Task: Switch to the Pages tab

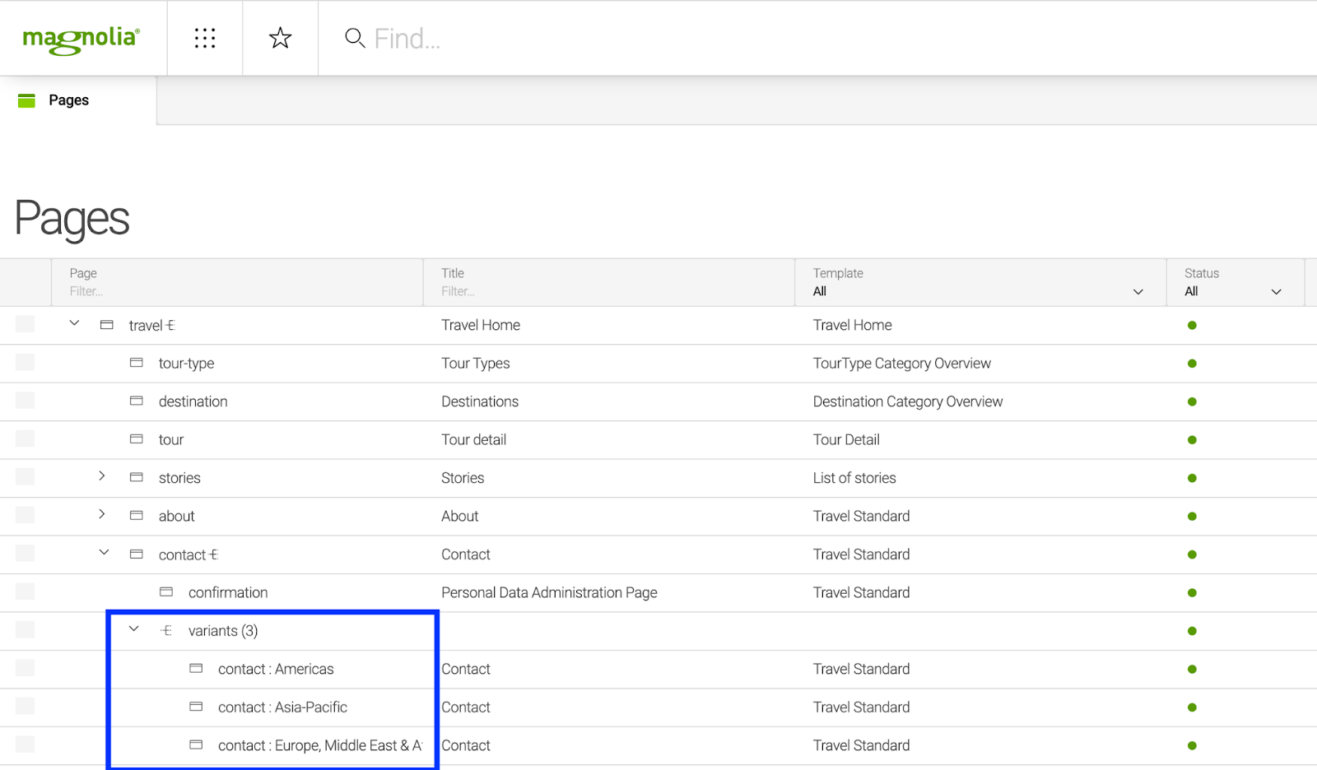Action: (x=69, y=100)
